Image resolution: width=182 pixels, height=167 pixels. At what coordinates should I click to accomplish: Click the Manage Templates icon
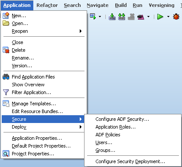coord(6,104)
